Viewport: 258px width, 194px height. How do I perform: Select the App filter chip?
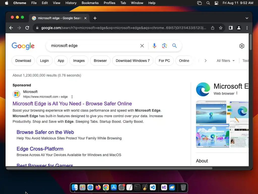pos(61,61)
